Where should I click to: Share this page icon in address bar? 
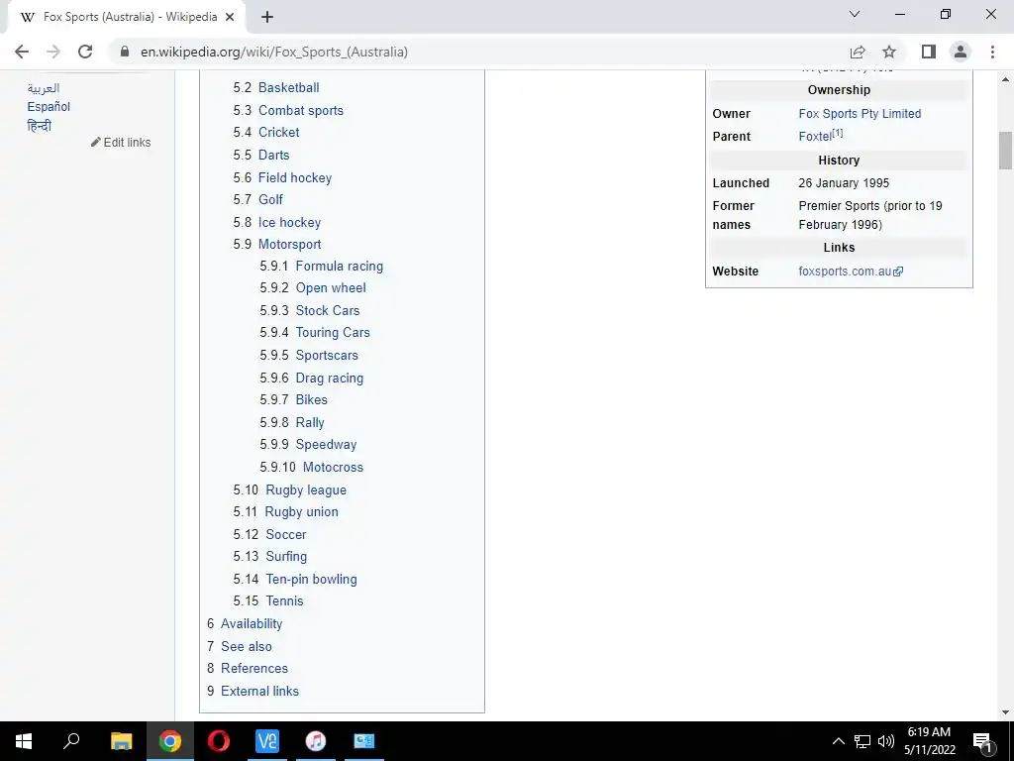(858, 52)
